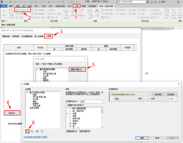Image resolution: width=183 pixels, height=143 pixels.
Task: Switch to the 过滤器 tab in visibility dialog
Action: [x=48, y=36]
